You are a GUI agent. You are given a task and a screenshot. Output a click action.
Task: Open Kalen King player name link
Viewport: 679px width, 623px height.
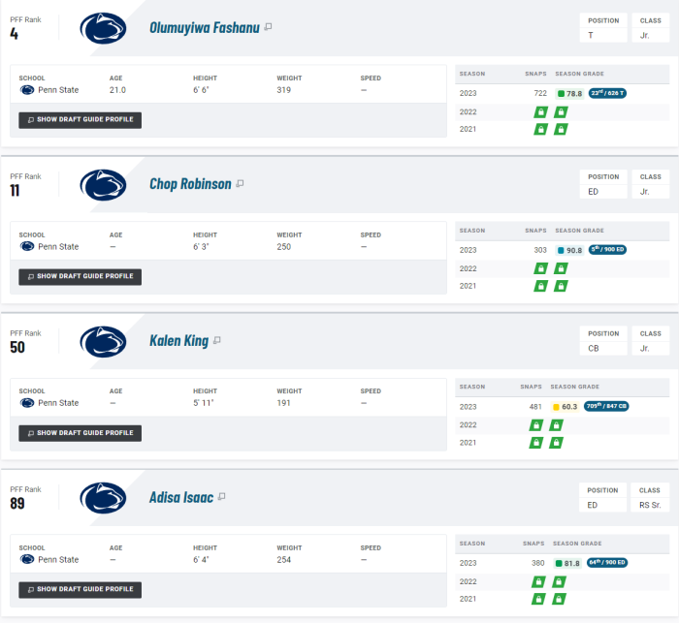click(178, 341)
